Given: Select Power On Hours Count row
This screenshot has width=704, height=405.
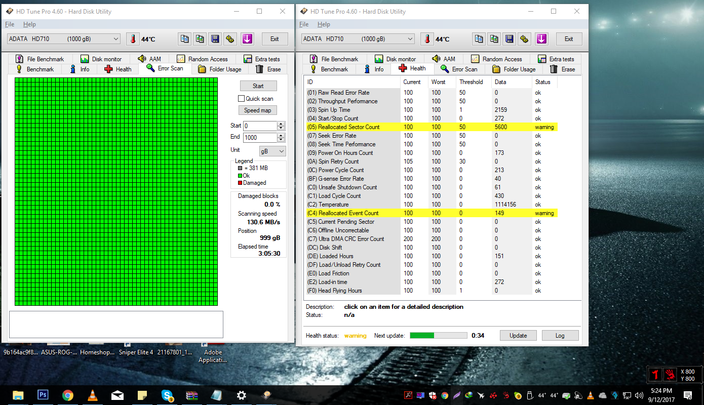Looking at the screenshot, I should coord(432,153).
